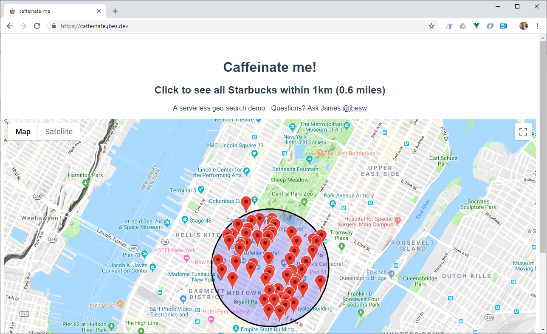Click the Empire State Building icon
Viewport: 547px width, 334px height.
(236, 328)
